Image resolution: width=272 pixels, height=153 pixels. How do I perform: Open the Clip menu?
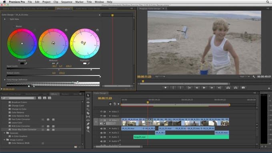56,2
